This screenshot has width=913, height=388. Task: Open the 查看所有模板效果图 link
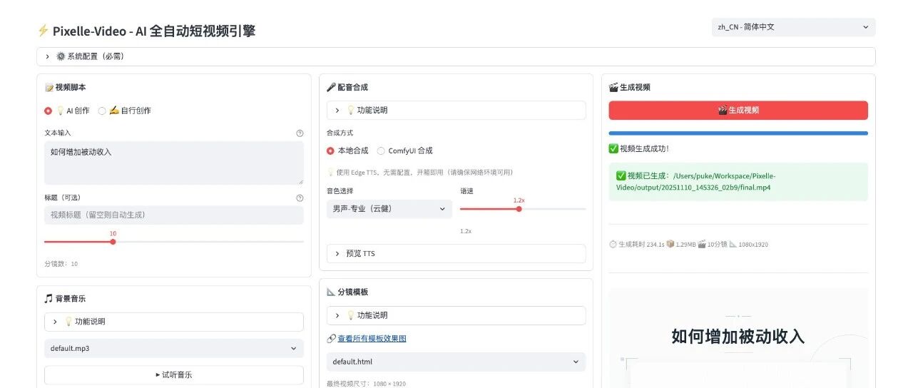coord(372,339)
